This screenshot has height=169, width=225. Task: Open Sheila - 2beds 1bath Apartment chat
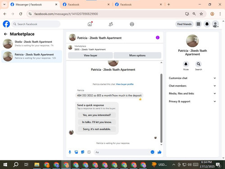pos(31,44)
